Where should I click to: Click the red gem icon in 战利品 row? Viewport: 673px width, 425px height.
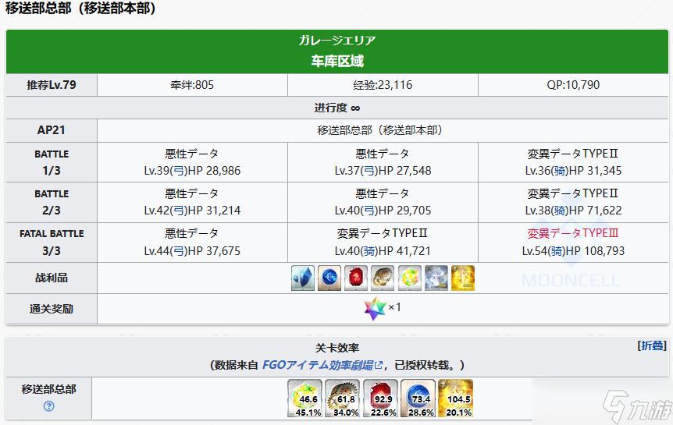point(357,278)
